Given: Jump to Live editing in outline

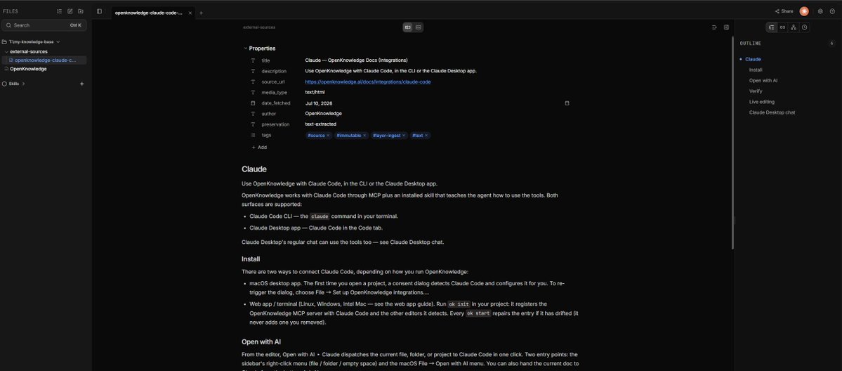Looking at the screenshot, I should click(x=761, y=102).
